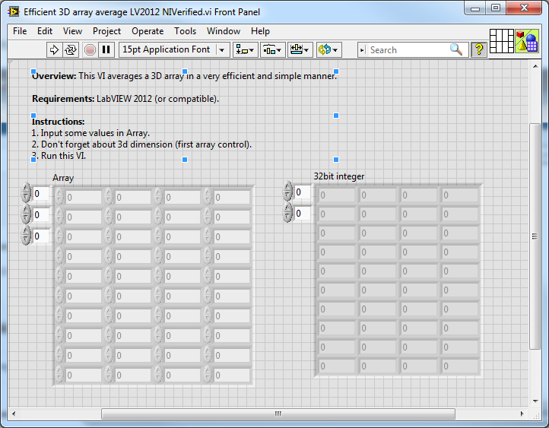Open the Reorder dropdown
Viewport: 549px width, 428px height.
coord(328,49)
